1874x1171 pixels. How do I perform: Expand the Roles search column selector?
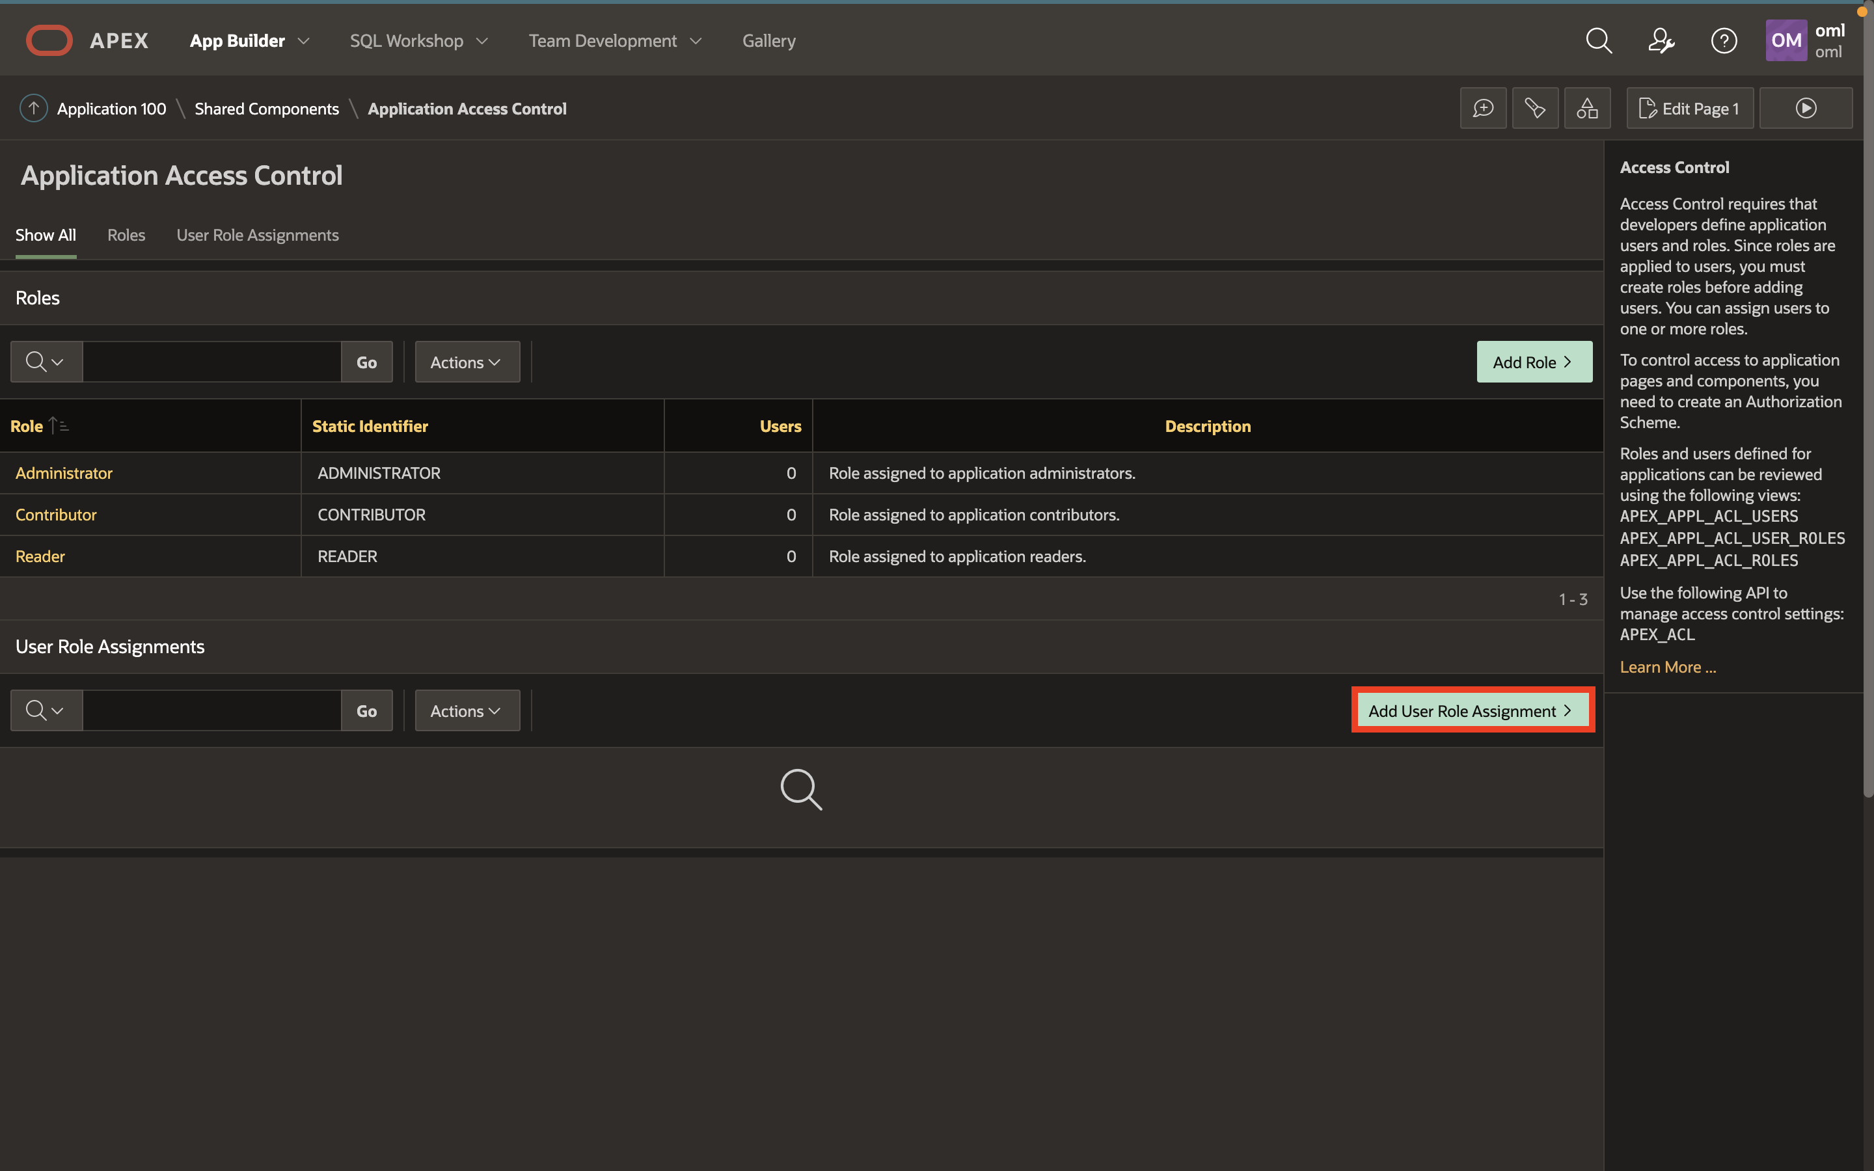(46, 362)
